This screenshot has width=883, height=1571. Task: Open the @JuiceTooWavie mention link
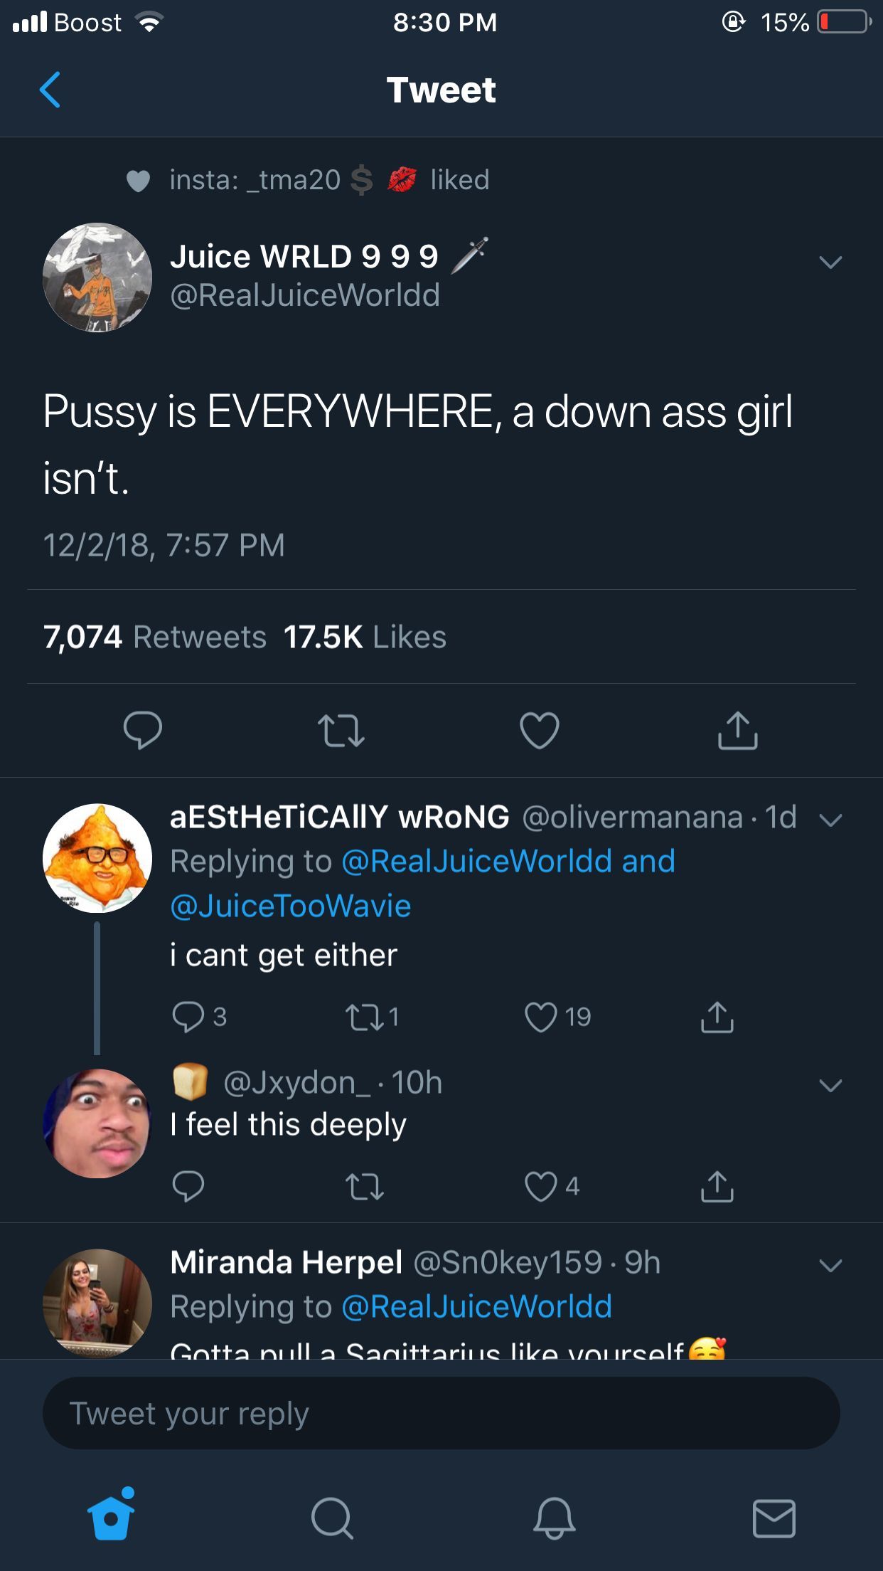point(291,906)
